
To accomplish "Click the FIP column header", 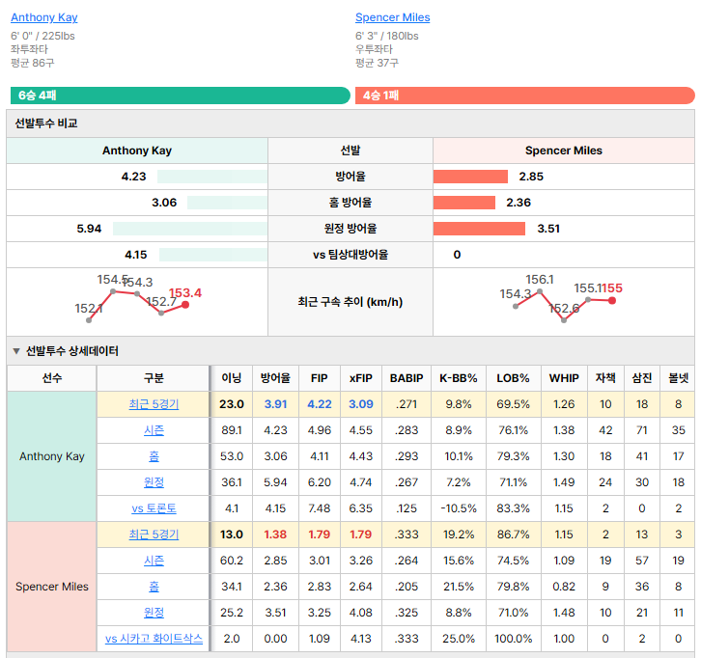I will (320, 378).
